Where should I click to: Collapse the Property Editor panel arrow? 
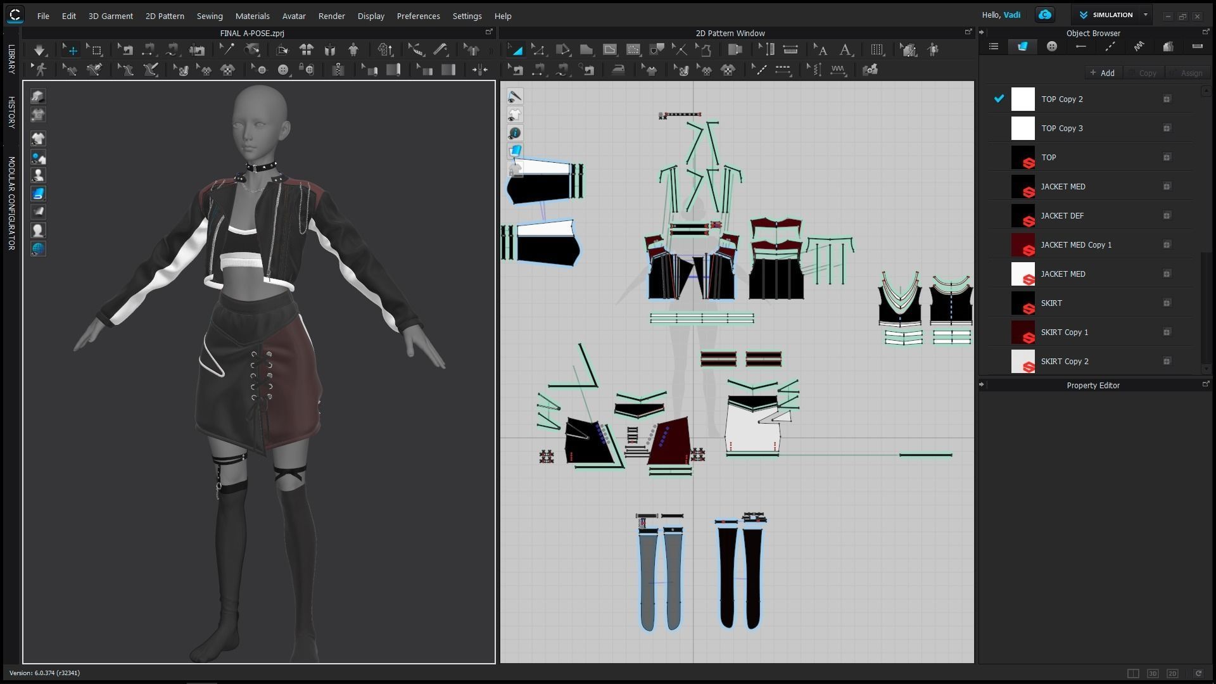[982, 384]
